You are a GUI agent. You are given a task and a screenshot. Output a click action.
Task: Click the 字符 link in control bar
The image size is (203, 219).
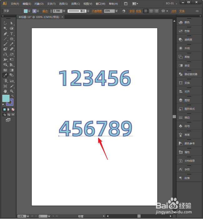tap(132, 11)
